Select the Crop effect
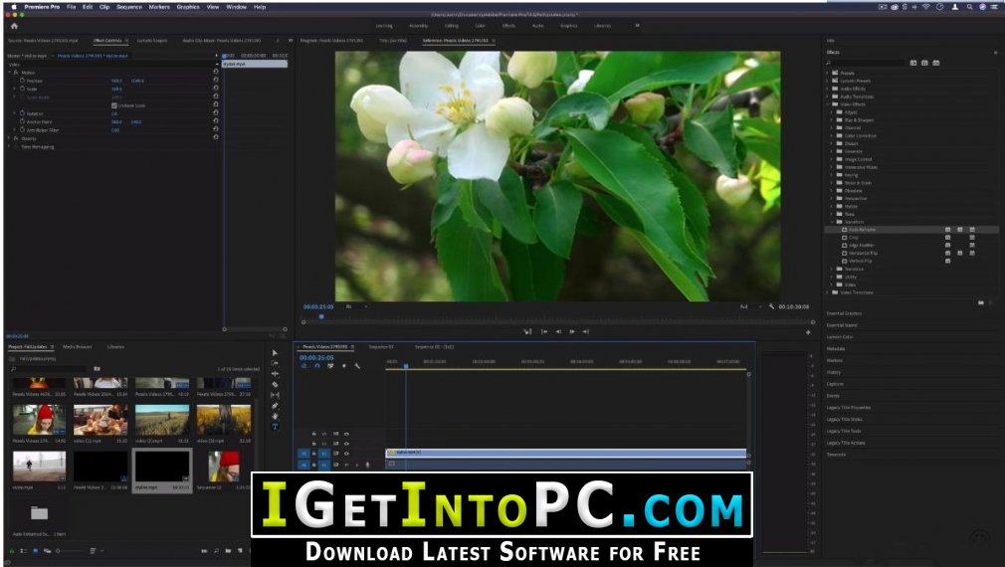This screenshot has height=567, width=1005. (x=853, y=237)
